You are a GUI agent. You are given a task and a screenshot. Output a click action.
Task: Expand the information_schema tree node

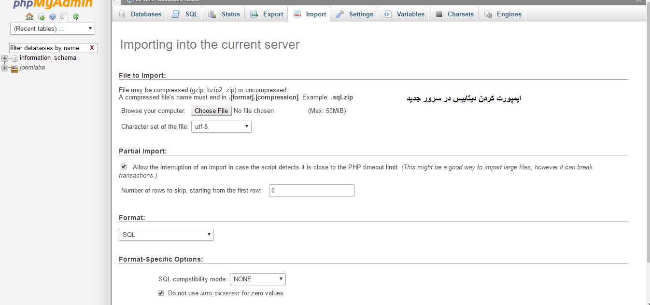[5, 58]
